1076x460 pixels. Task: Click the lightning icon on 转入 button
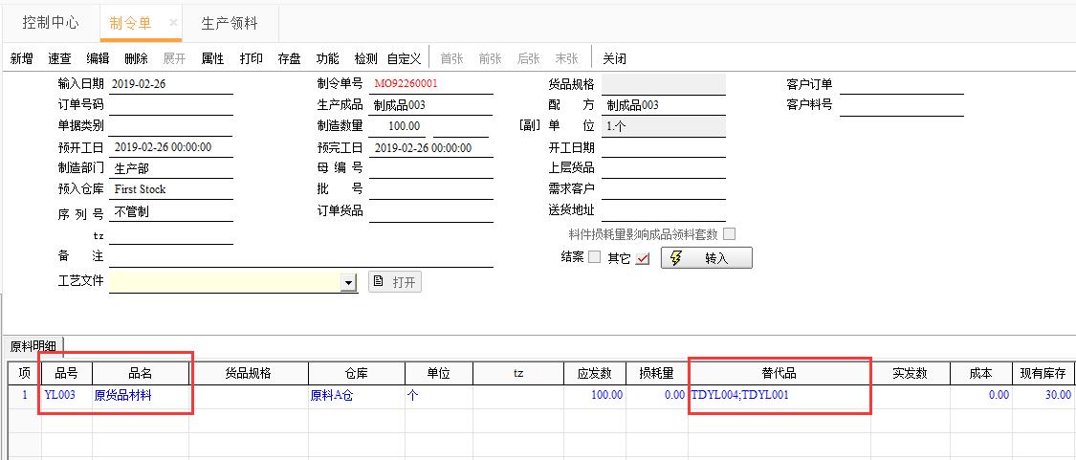[x=676, y=258]
